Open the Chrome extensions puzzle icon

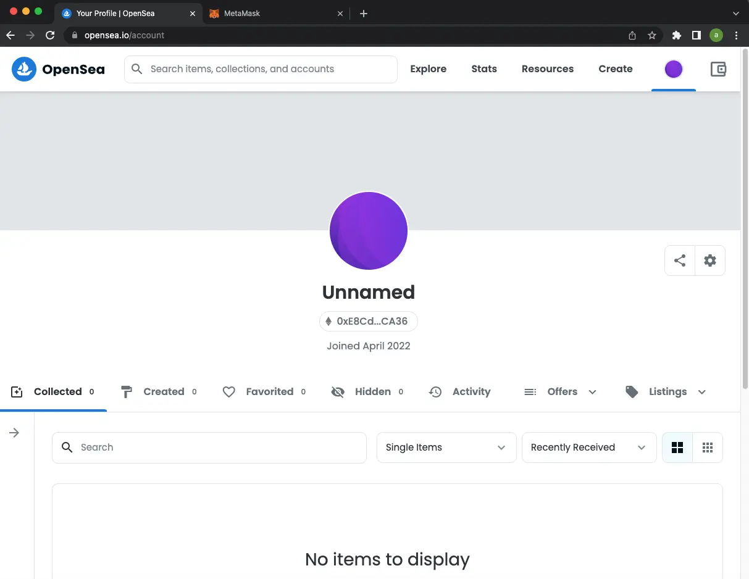coord(677,35)
